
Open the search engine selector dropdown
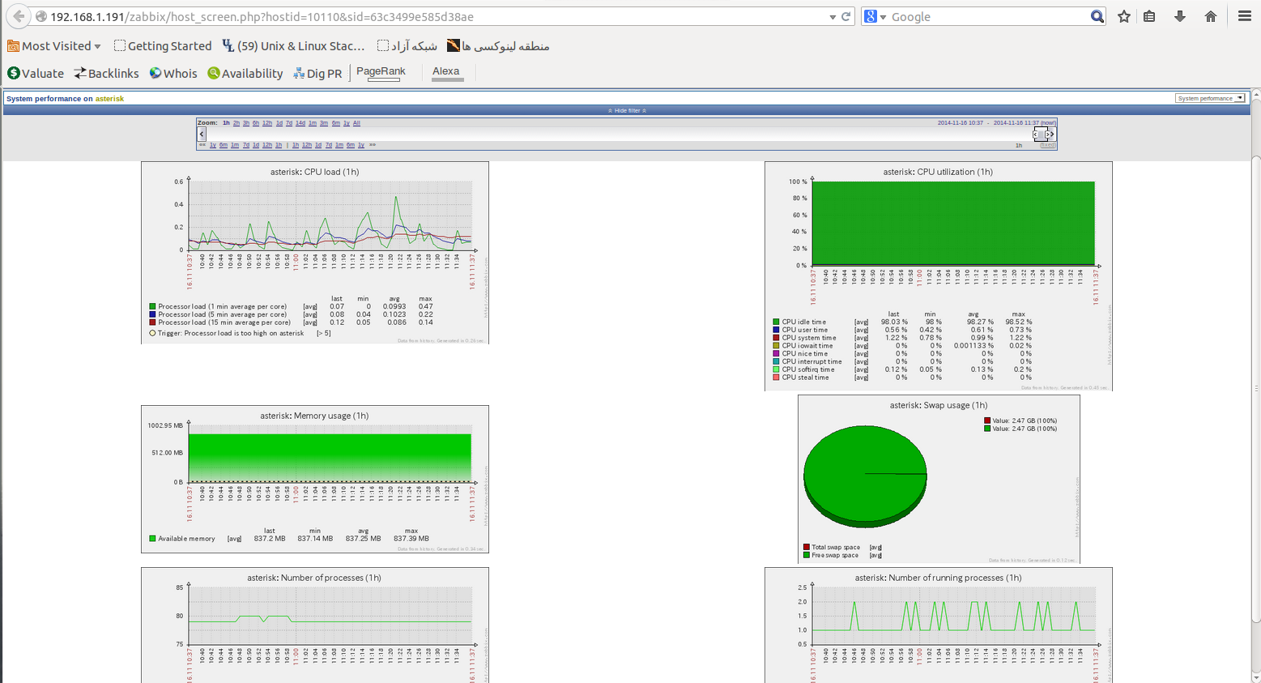point(875,16)
